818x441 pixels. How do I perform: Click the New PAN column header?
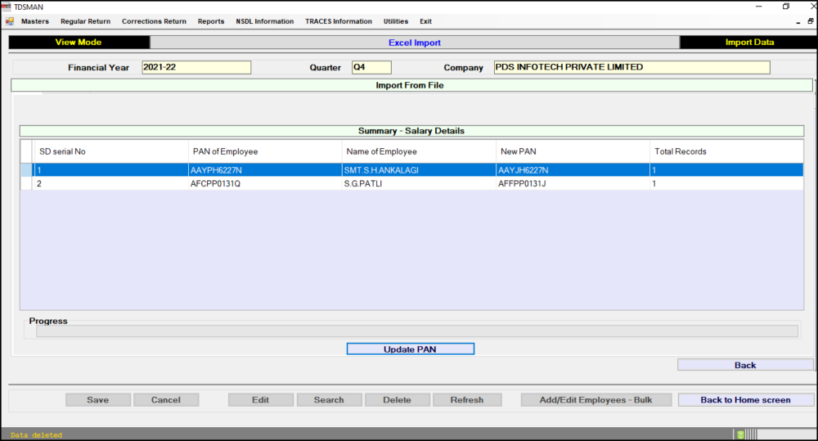point(573,151)
